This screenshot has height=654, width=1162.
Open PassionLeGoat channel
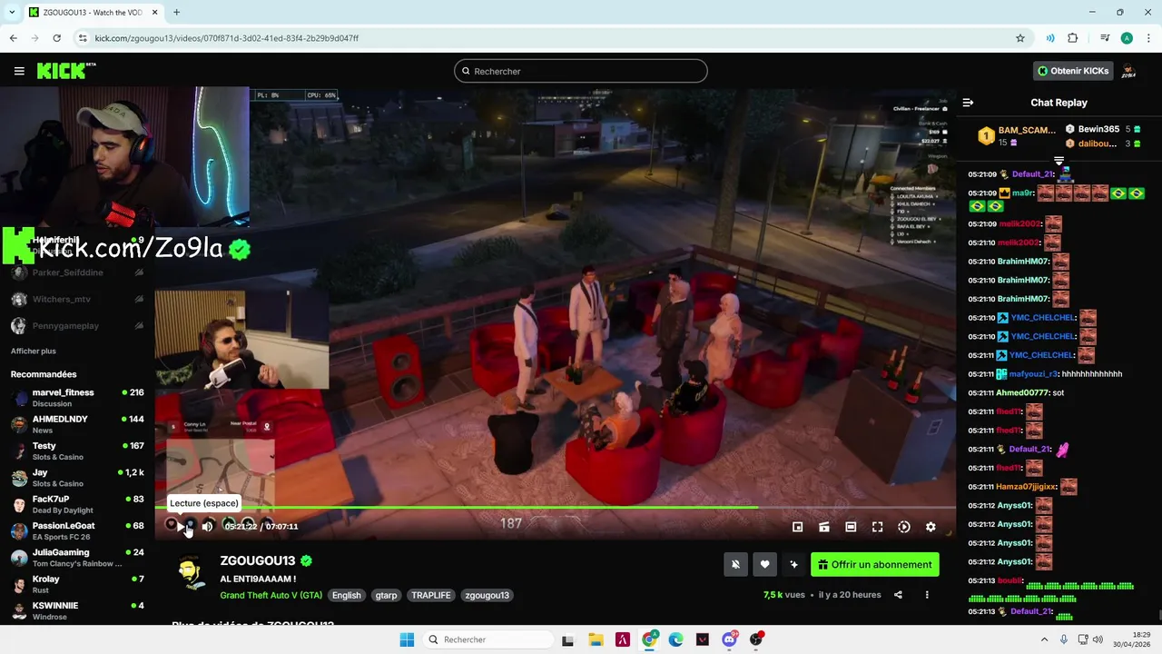(x=77, y=531)
